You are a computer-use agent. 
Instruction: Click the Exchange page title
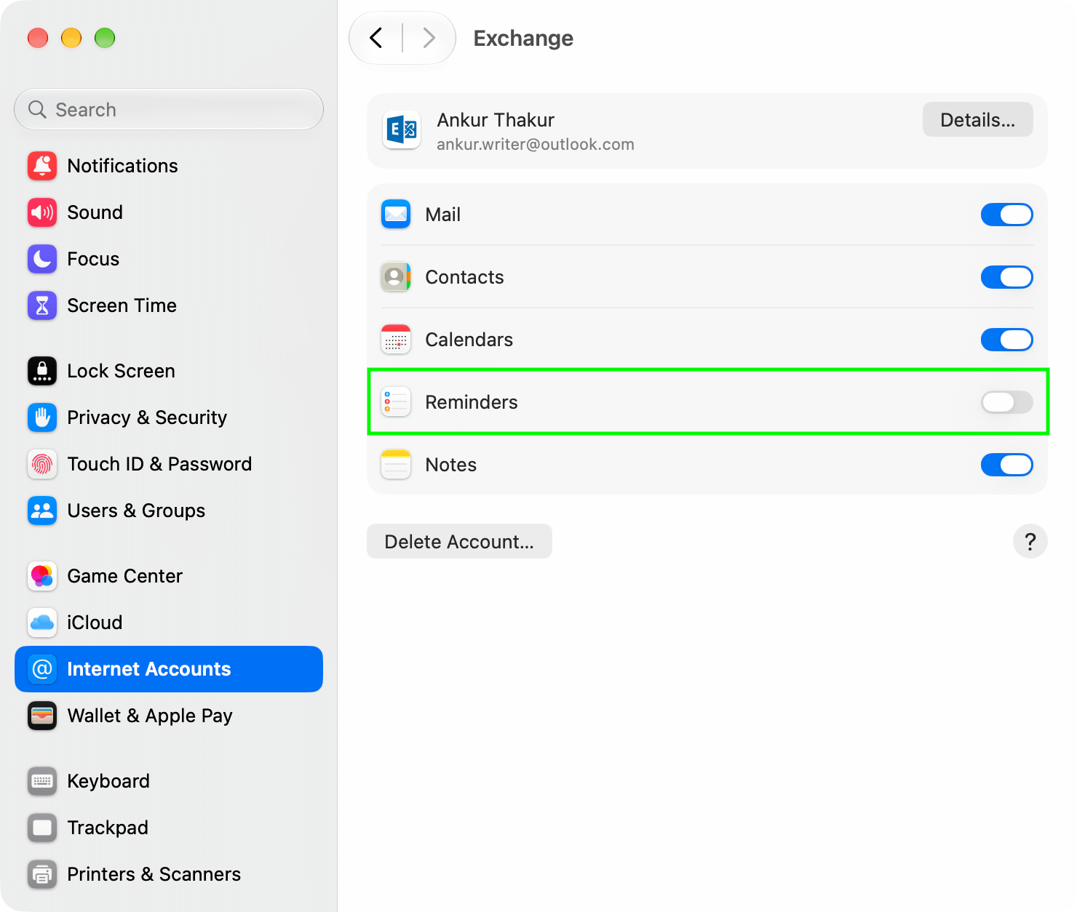[x=523, y=38]
